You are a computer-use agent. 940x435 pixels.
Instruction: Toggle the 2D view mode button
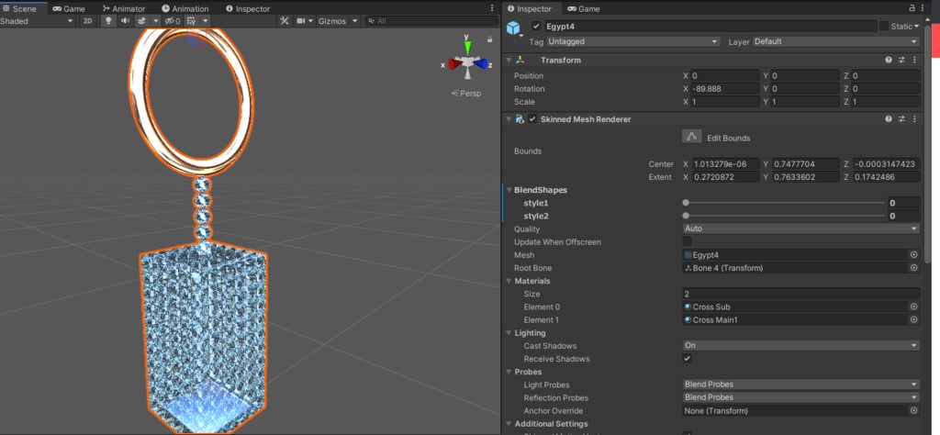[x=87, y=20]
